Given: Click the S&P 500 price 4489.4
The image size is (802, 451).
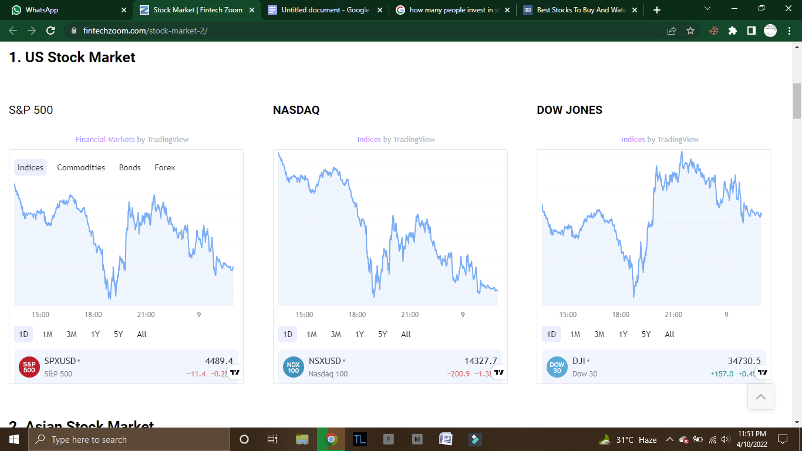Looking at the screenshot, I should tap(219, 361).
